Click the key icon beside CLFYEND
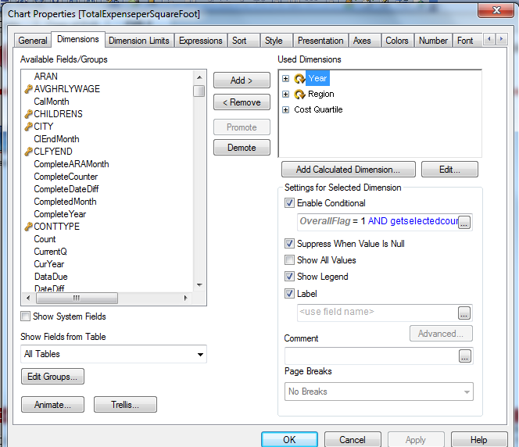 [28, 152]
